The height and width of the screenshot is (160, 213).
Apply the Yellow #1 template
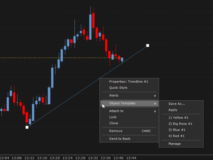(x=178, y=118)
